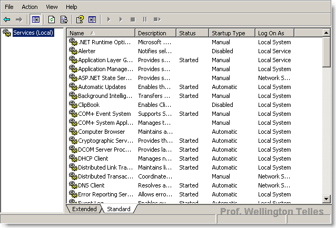Select the Distributed Transac... service
The width and height of the screenshot is (336, 228).
click(x=106, y=176)
